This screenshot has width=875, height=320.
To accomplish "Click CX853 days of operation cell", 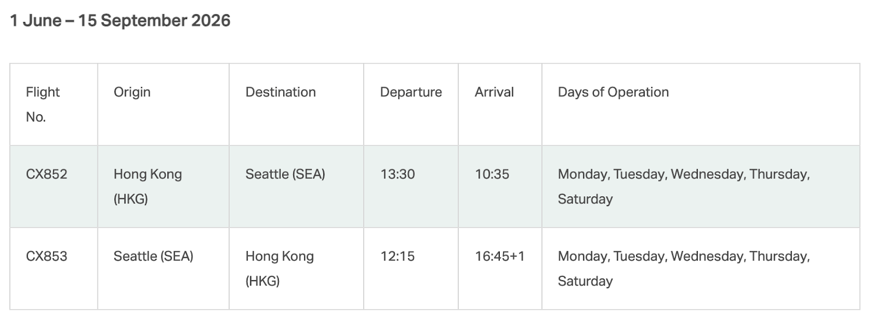I will (701, 269).
